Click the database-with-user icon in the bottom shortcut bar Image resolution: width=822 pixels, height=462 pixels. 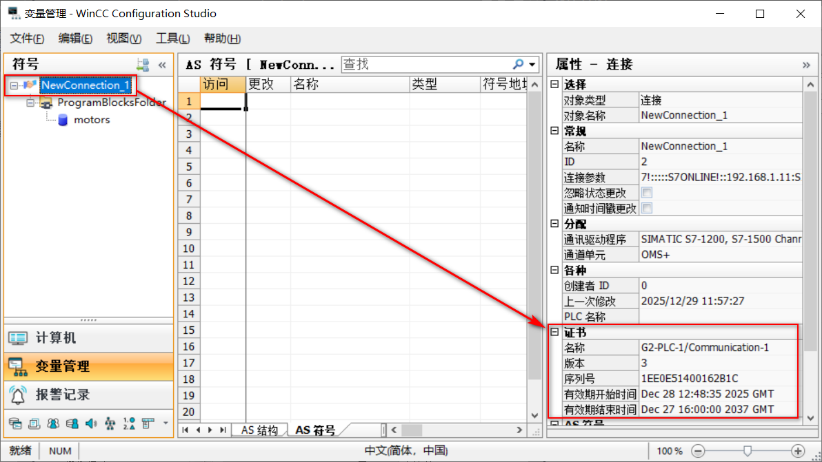(72, 423)
